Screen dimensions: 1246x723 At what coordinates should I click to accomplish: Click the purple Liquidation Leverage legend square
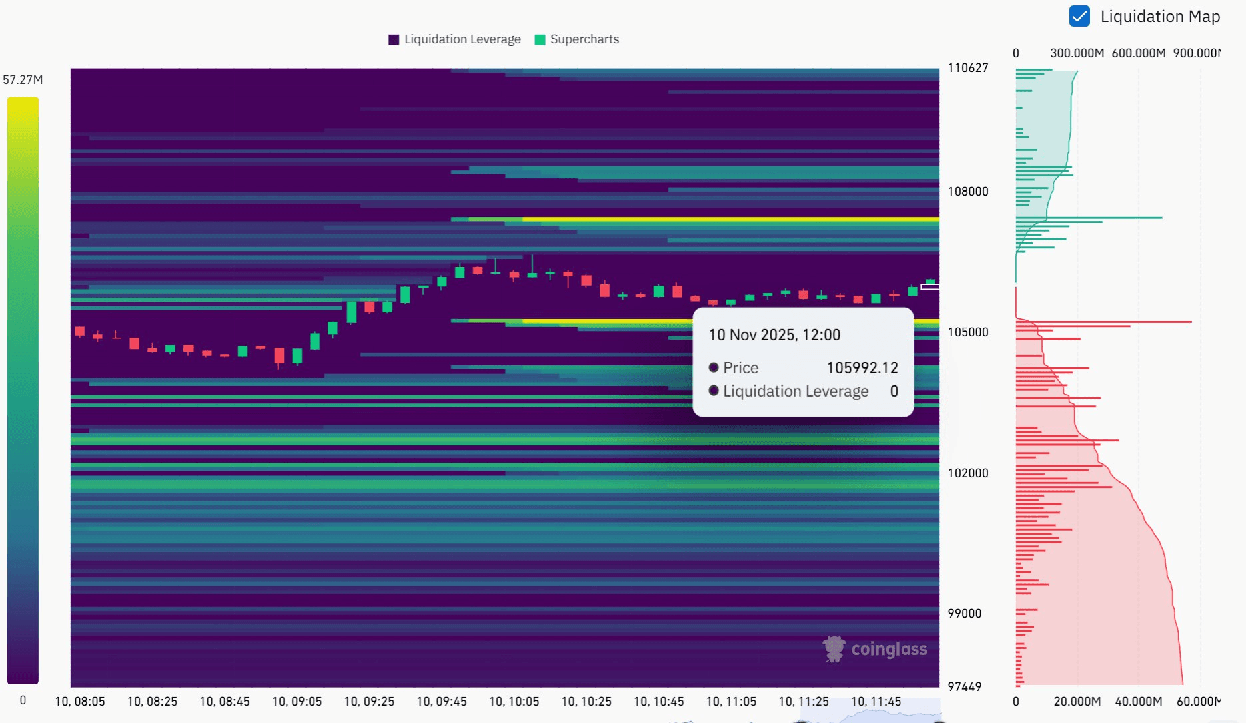coord(394,39)
